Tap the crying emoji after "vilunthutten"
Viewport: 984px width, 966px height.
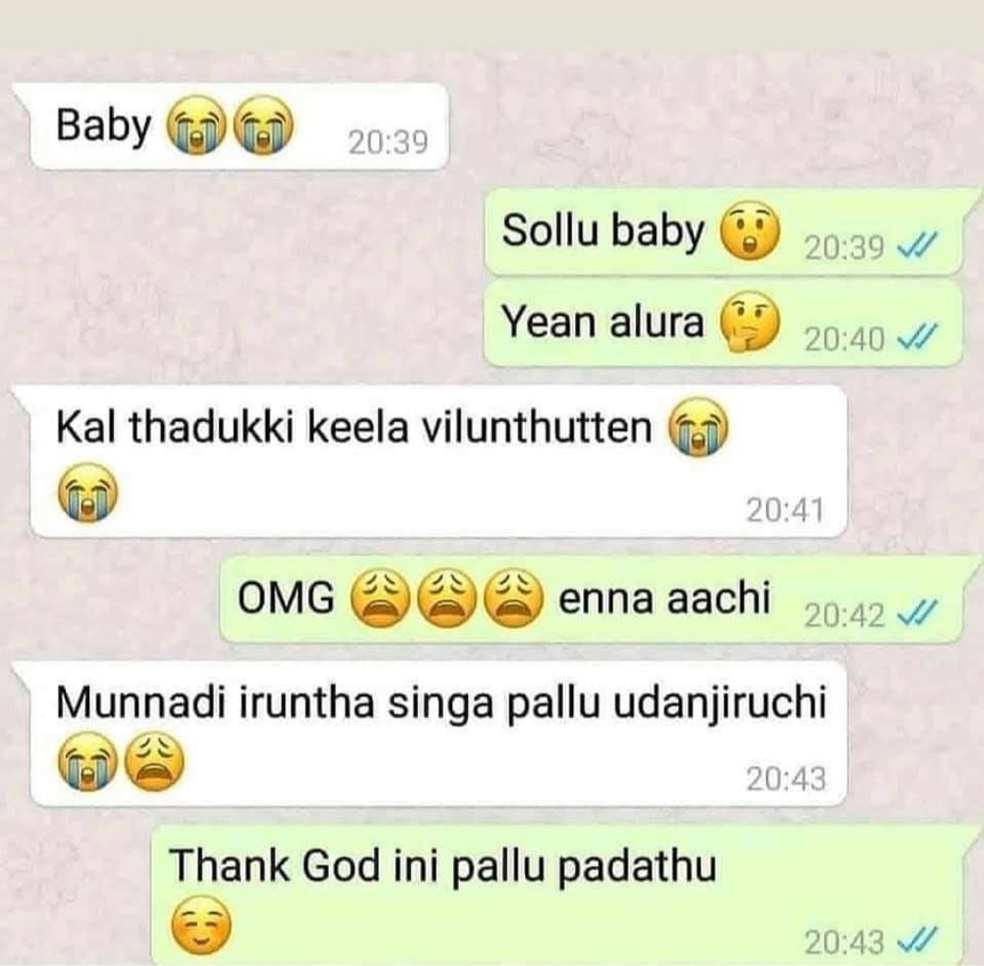tap(698, 427)
